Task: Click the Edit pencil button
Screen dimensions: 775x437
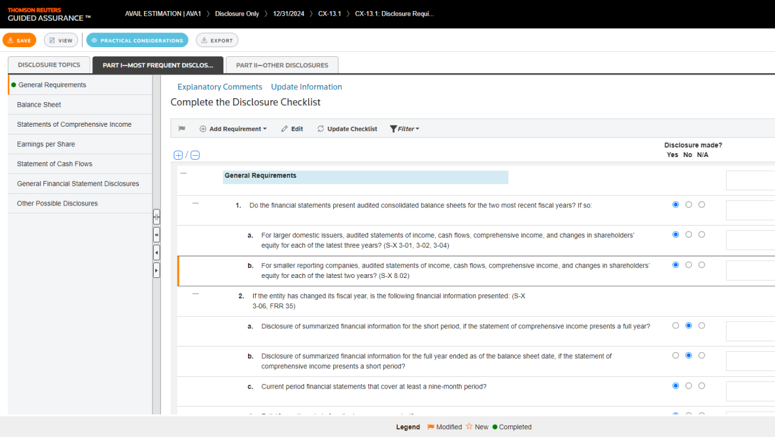Action: 292,129
